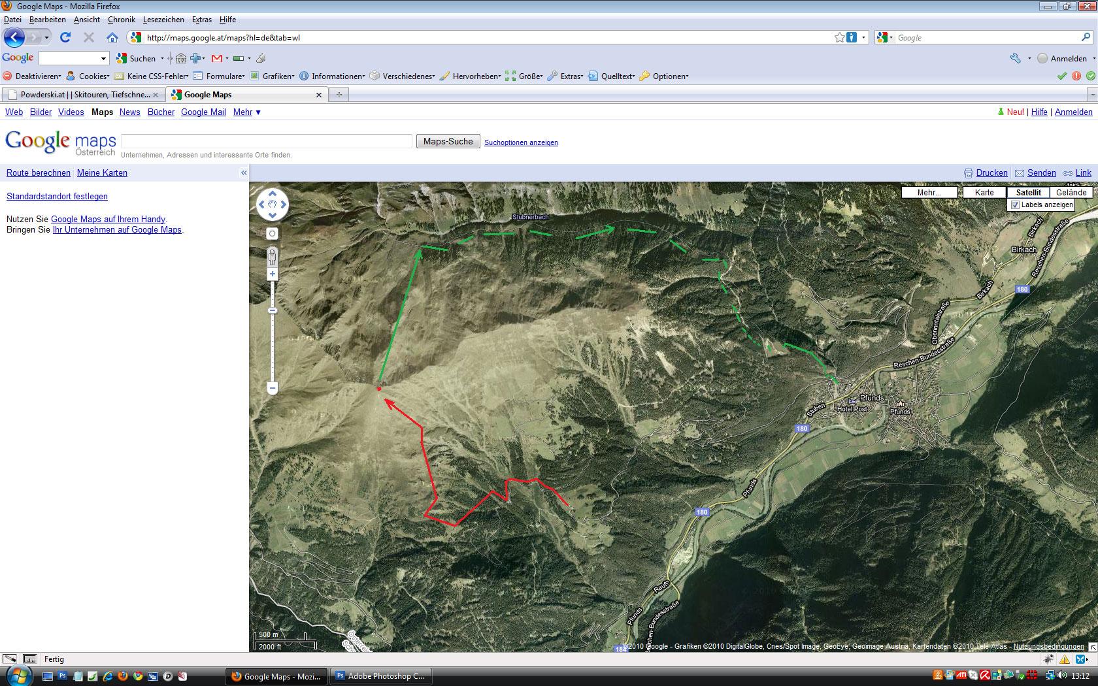Viewport: 1098px width, 686px height.
Task: Open Internet Explorer from the quick launch
Action: (107, 676)
